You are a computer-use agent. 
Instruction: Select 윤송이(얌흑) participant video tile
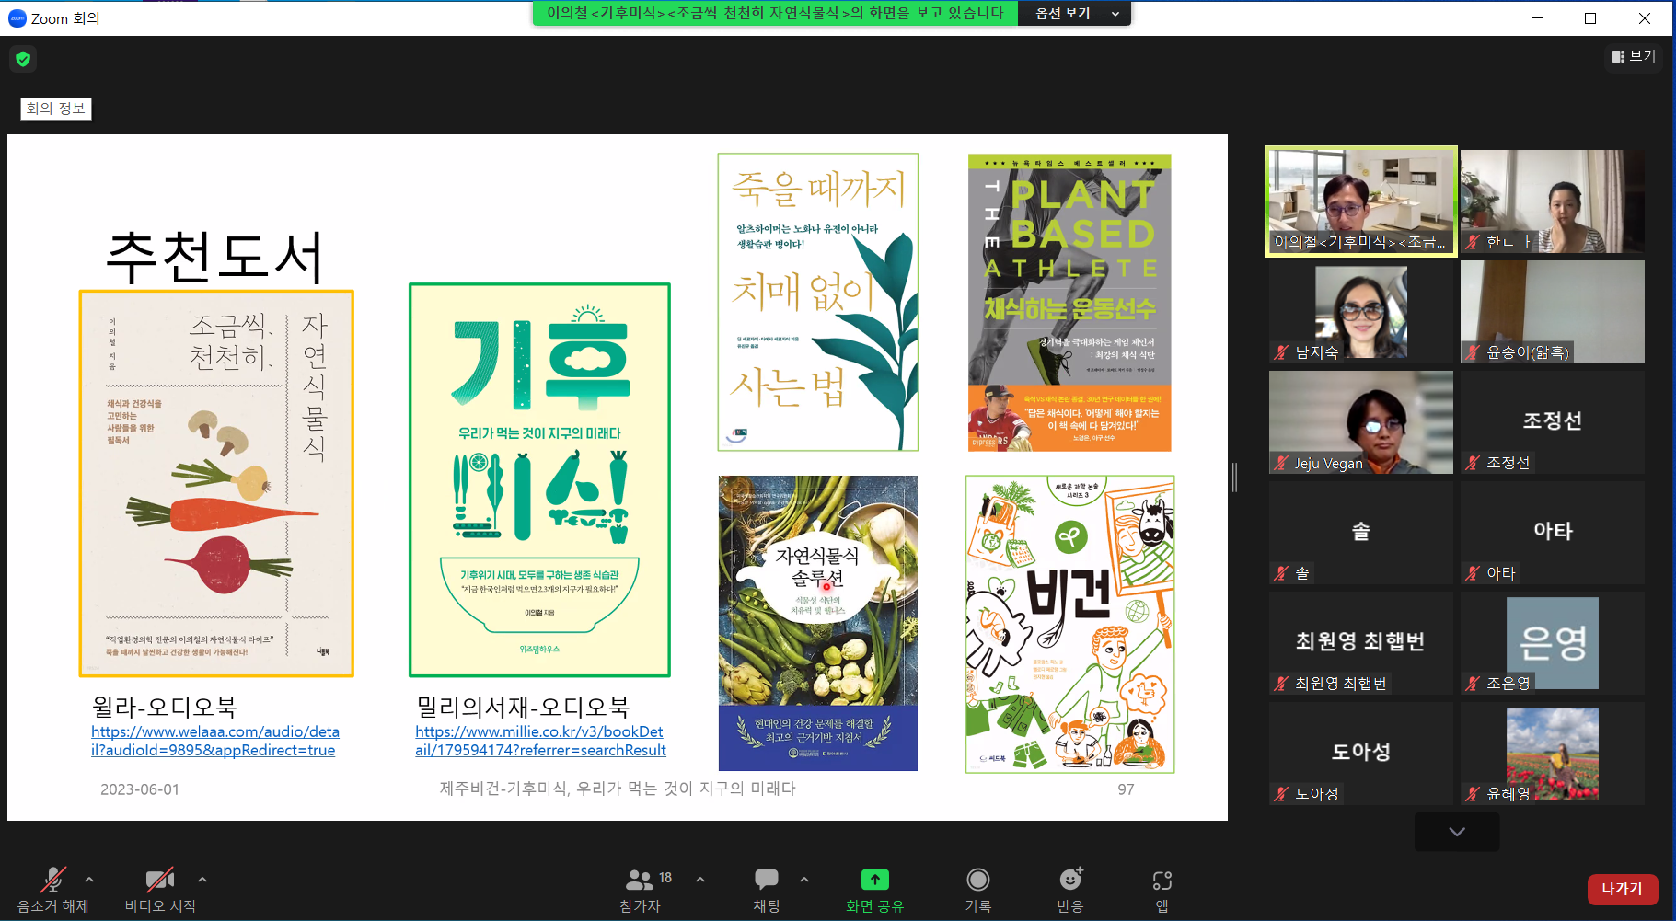[x=1553, y=312]
